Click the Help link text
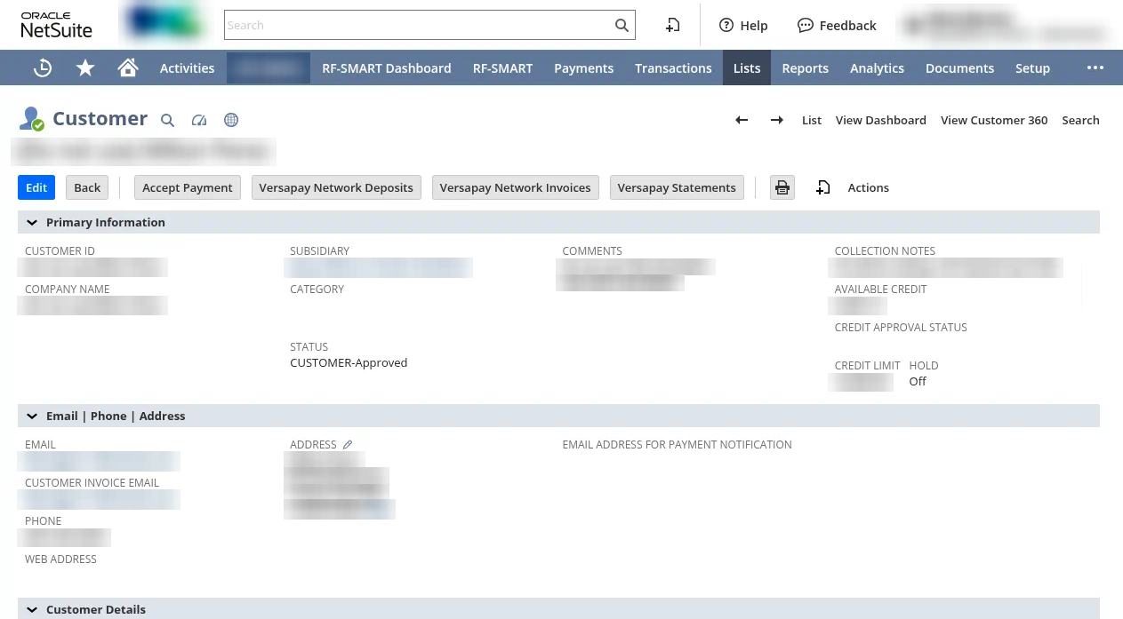The height and width of the screenshot is (619, 1123). point(753,25)
